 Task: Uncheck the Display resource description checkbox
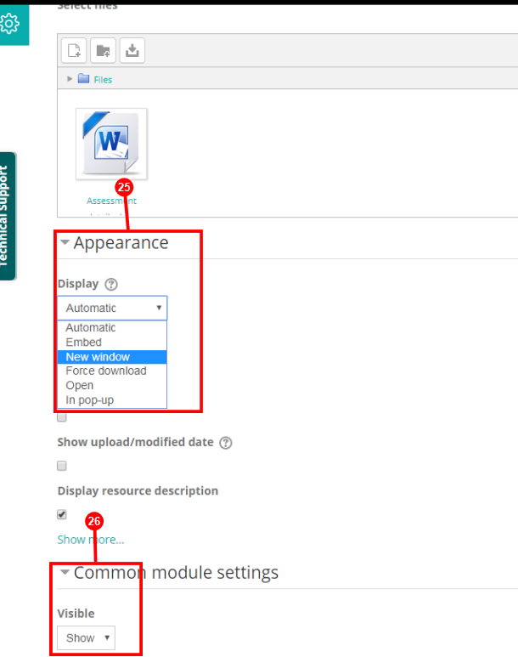[62, 514]
